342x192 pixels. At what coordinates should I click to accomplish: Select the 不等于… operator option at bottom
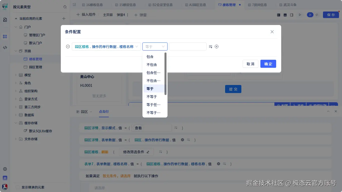[154, 113]
